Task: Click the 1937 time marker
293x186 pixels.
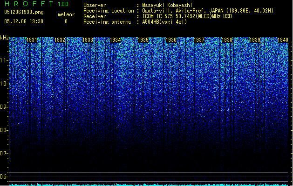Action: click(199, 40)
